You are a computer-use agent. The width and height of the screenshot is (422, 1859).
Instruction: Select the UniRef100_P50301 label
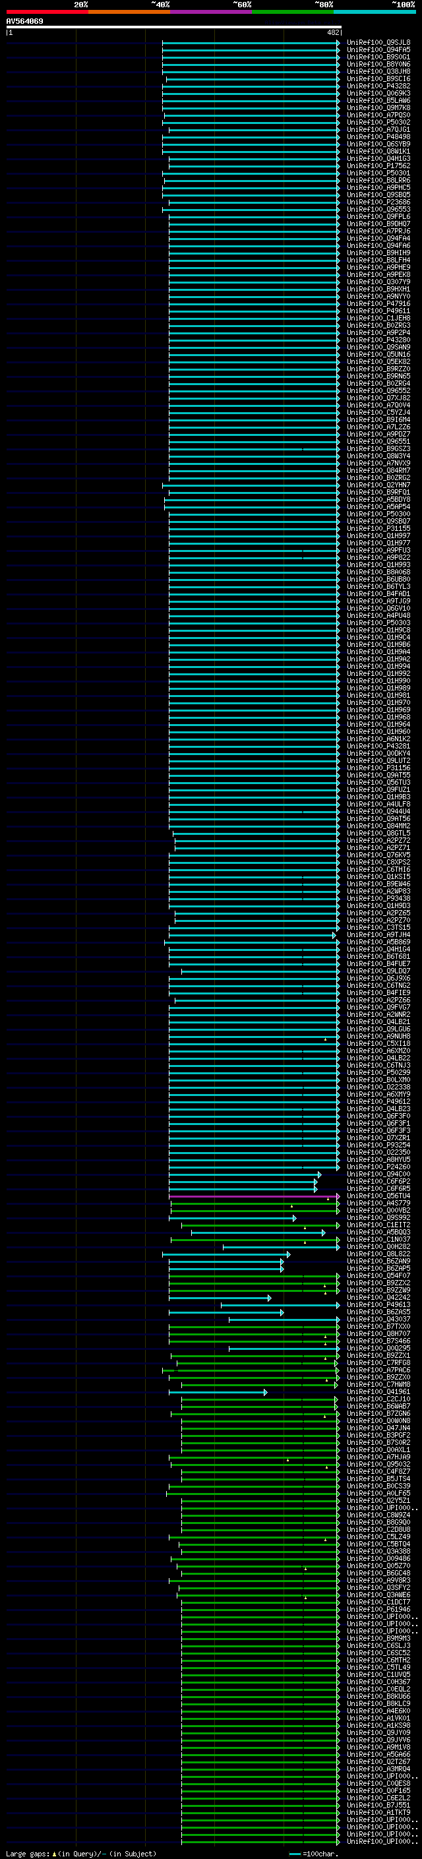click(x=378, y=173)
